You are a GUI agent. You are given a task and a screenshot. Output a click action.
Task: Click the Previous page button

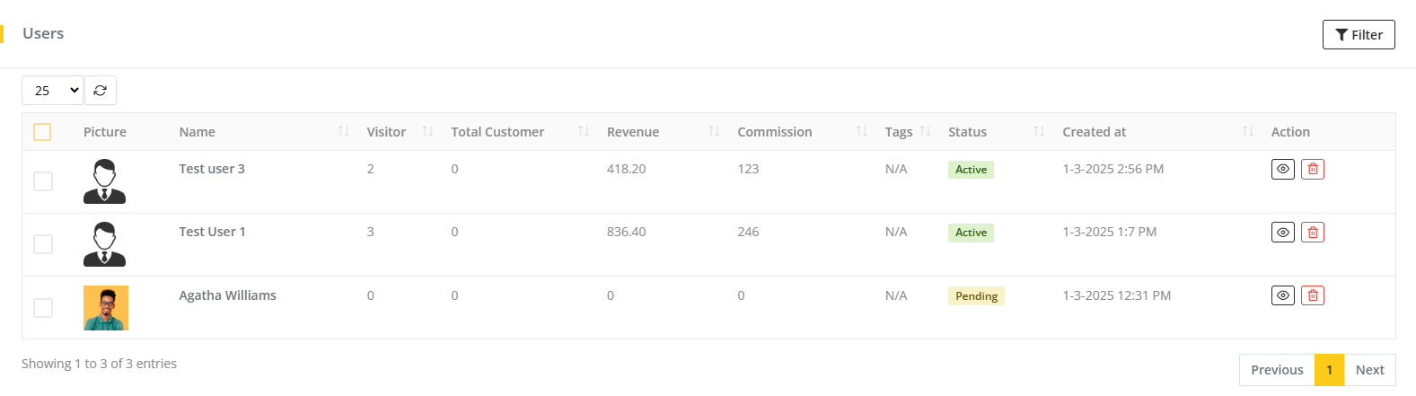[1276, 370]
